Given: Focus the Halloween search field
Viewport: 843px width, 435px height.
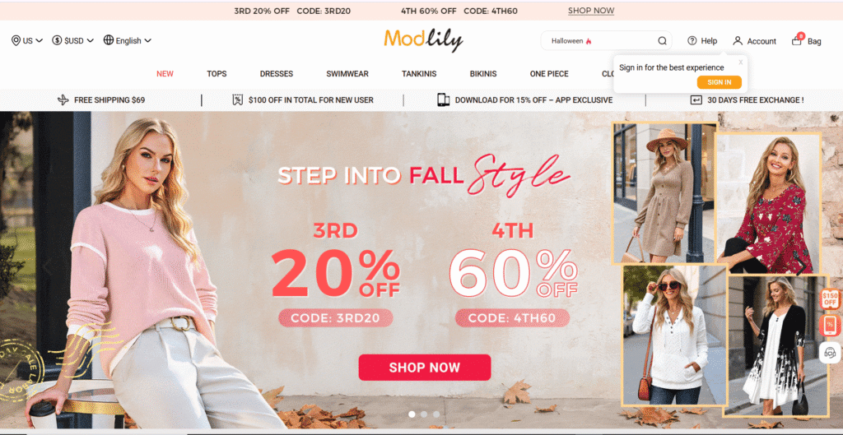Looking at the screenshot, I should pyautogui.click(x=598, y=41).
